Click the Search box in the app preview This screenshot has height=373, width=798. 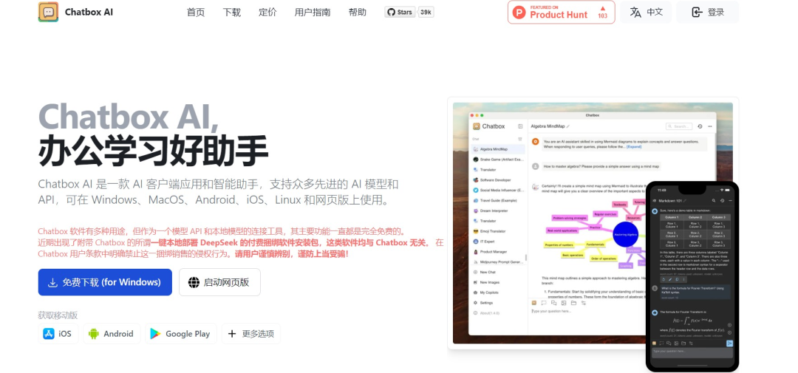679,126
